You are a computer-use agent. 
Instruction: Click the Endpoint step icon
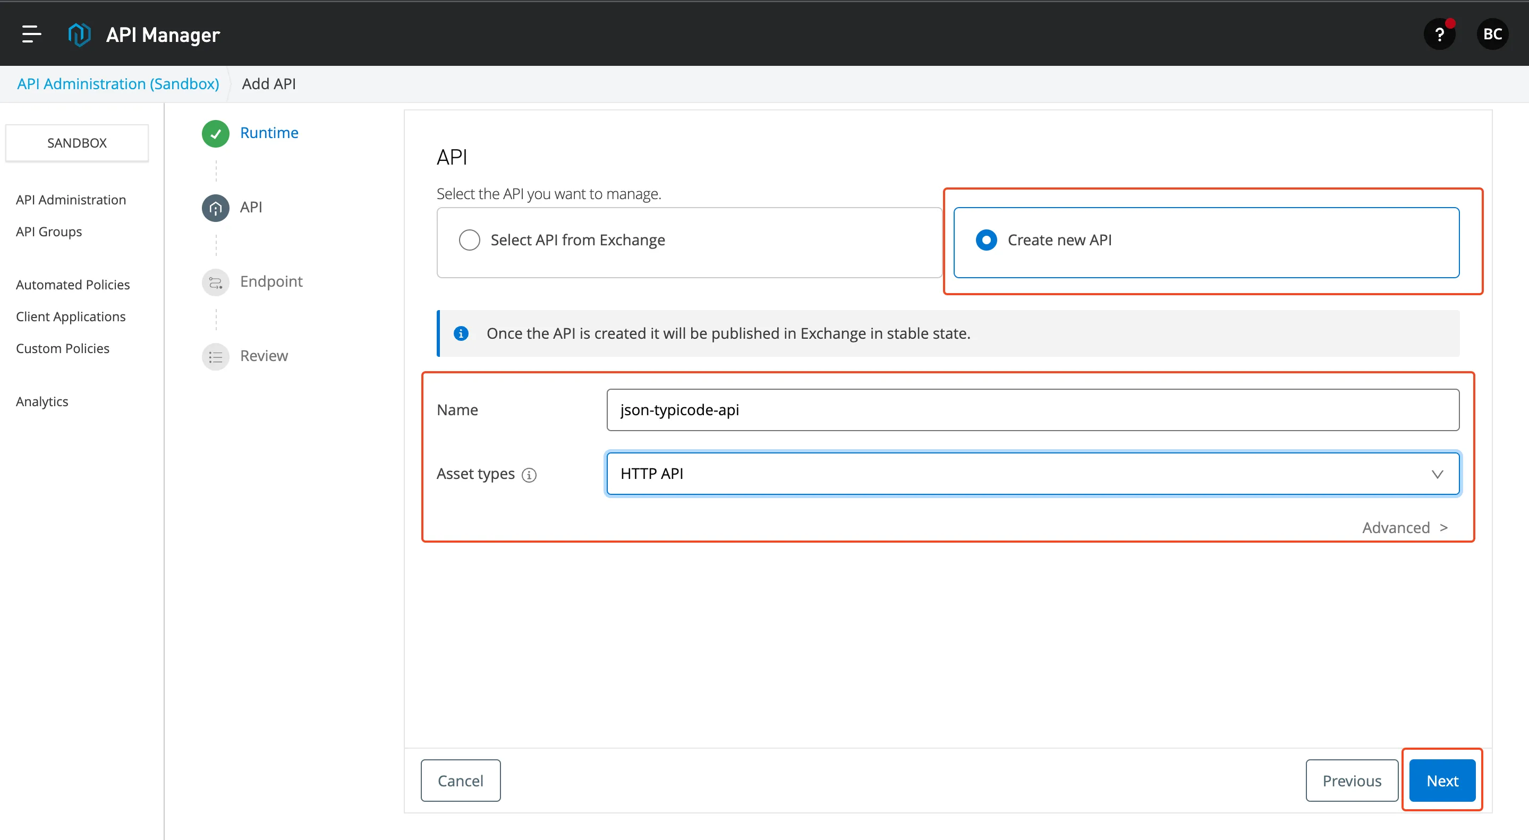click(216, 282)
